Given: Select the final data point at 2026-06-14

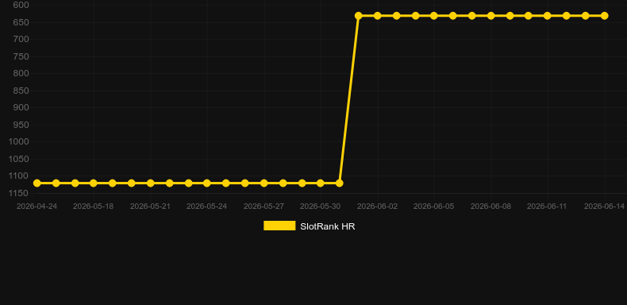Looking at the screenshot, I should click(604, 16).
